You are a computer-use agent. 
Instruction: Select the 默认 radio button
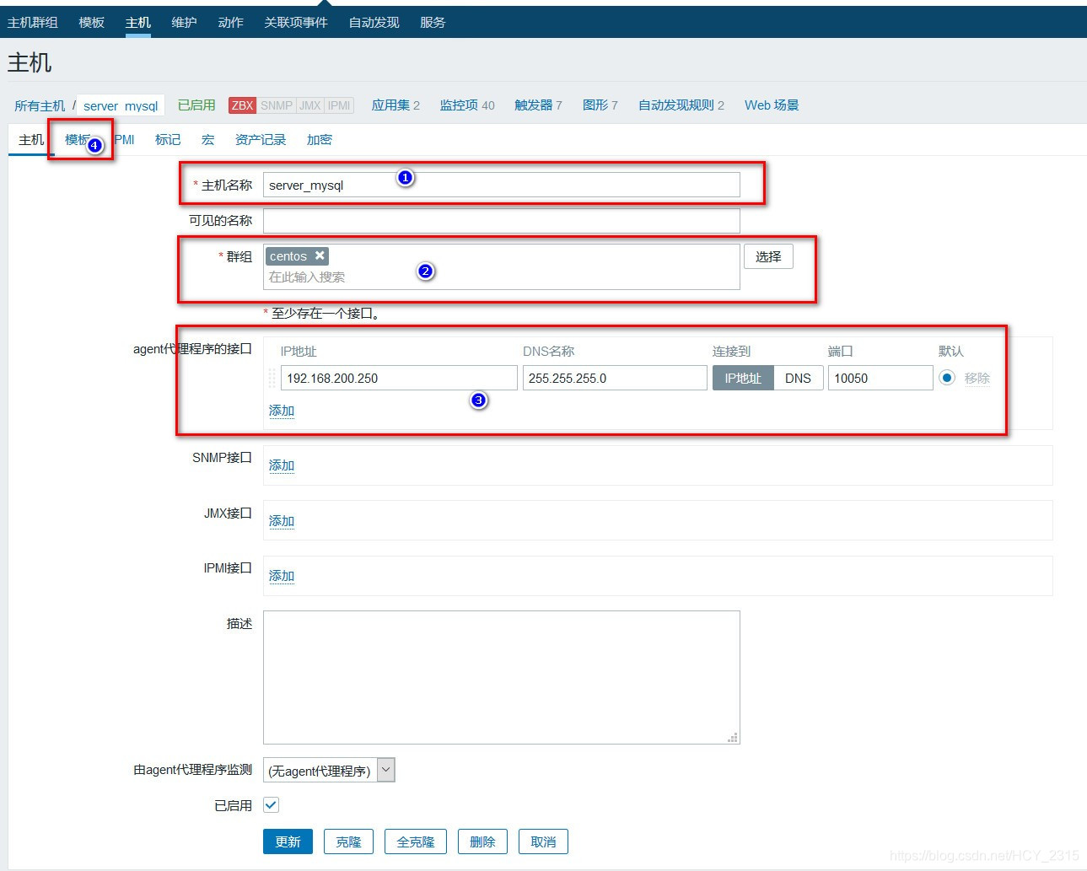(947, 378)
